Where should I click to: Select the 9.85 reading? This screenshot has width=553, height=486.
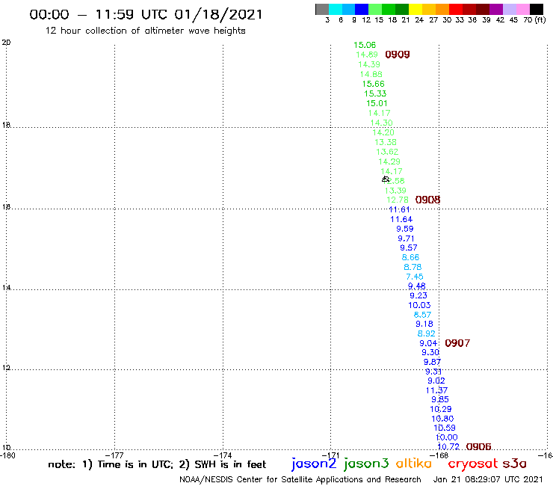click(x=440, y=399)
